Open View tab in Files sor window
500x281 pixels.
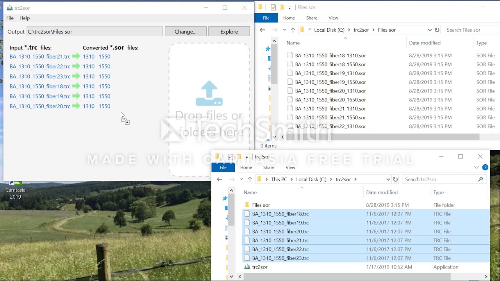333,18
